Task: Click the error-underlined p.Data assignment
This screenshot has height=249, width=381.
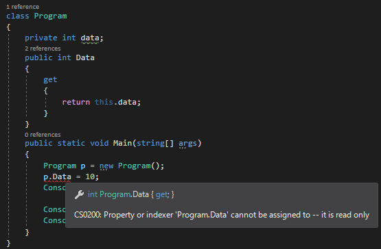Action: point(58,176)
